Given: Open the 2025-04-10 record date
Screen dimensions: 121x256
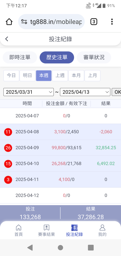Looking at the screenshot, I should [x=27, y=164].
